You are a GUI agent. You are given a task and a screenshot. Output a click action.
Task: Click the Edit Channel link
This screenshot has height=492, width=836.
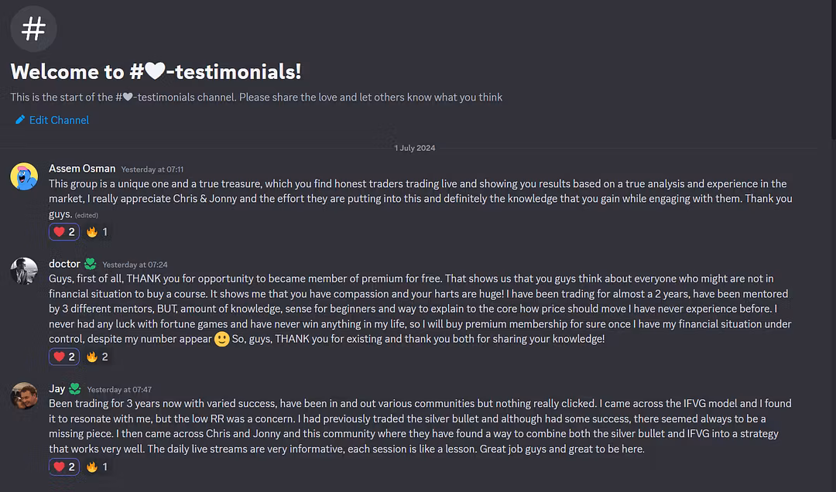tap(59, 120)
